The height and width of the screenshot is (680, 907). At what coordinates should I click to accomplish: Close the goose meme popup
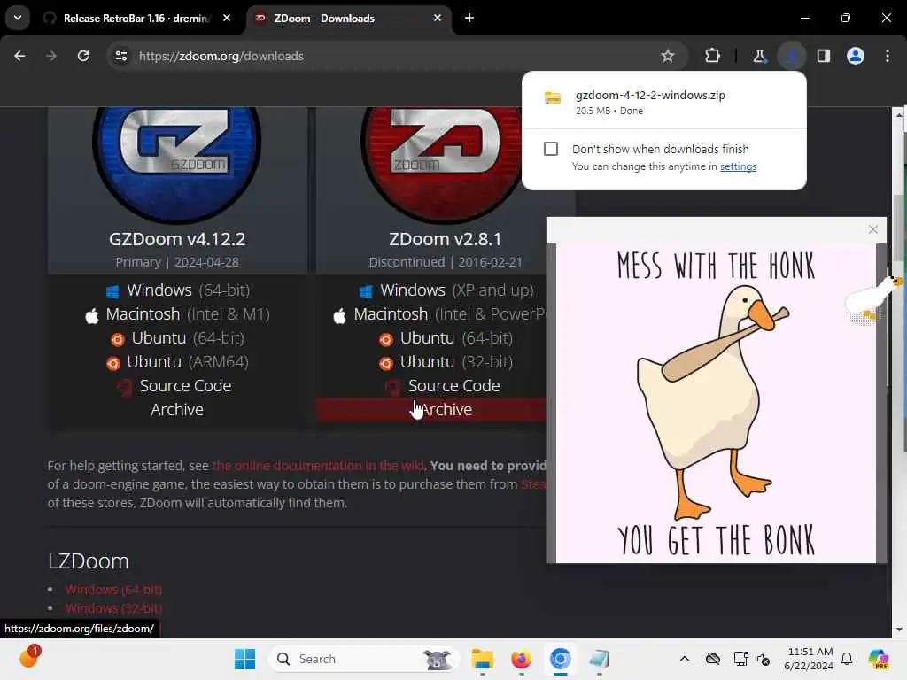click(872, 229)
